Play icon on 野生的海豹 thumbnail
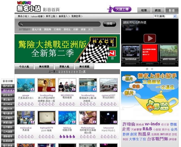 click(x=115, y=89)
